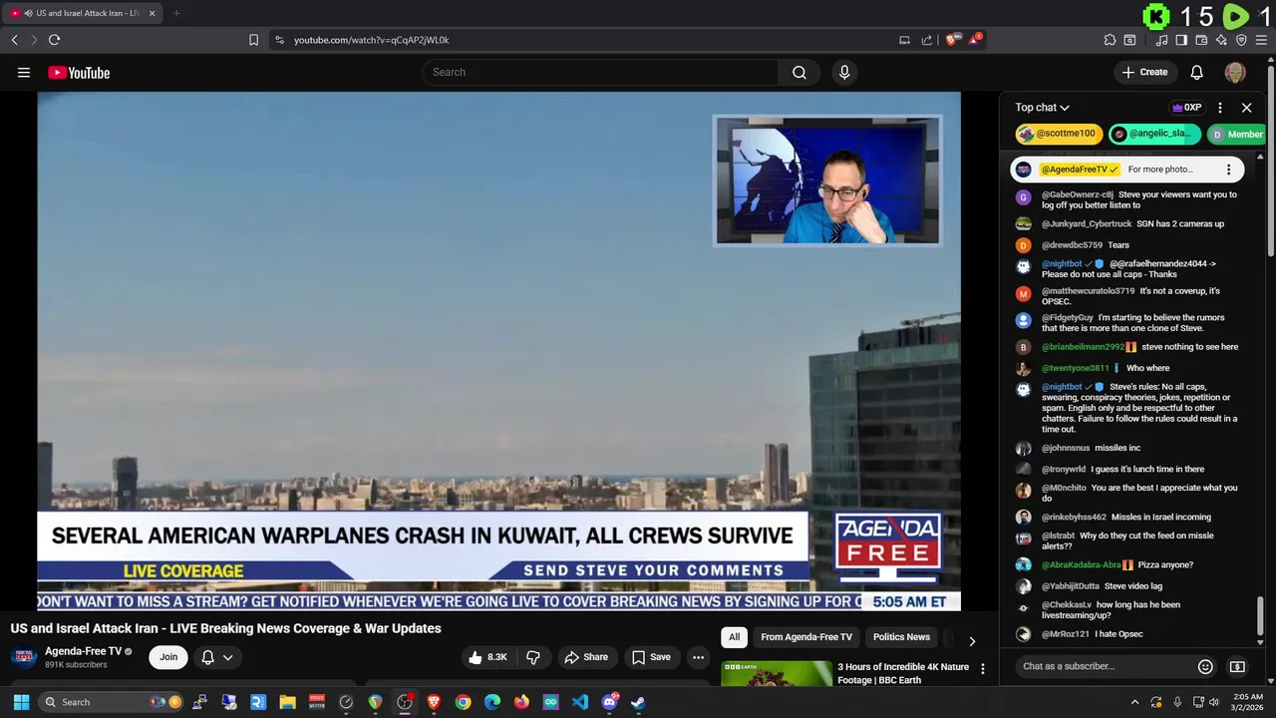The height and width of the screenshot is (718, 1276).
Task: Reload the page
Action: pyautogui.click(x=54, y=40)
